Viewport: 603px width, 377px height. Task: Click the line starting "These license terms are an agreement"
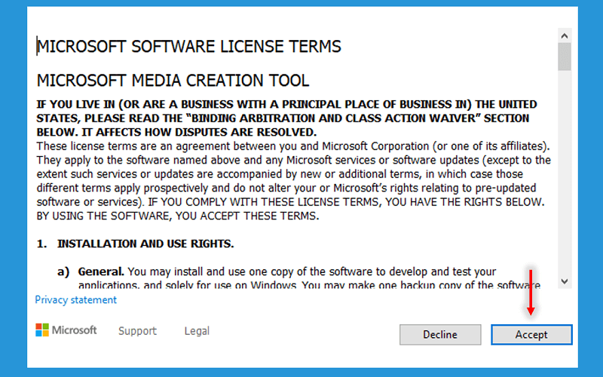(293, 146)
